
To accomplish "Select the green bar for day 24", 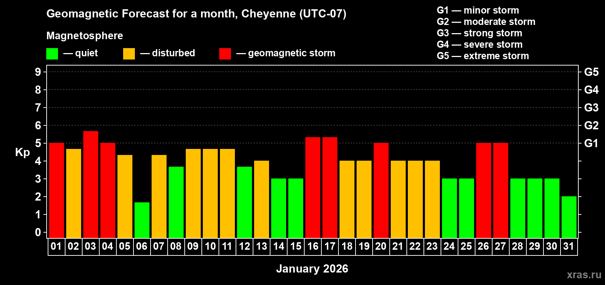I will (449, 208).
